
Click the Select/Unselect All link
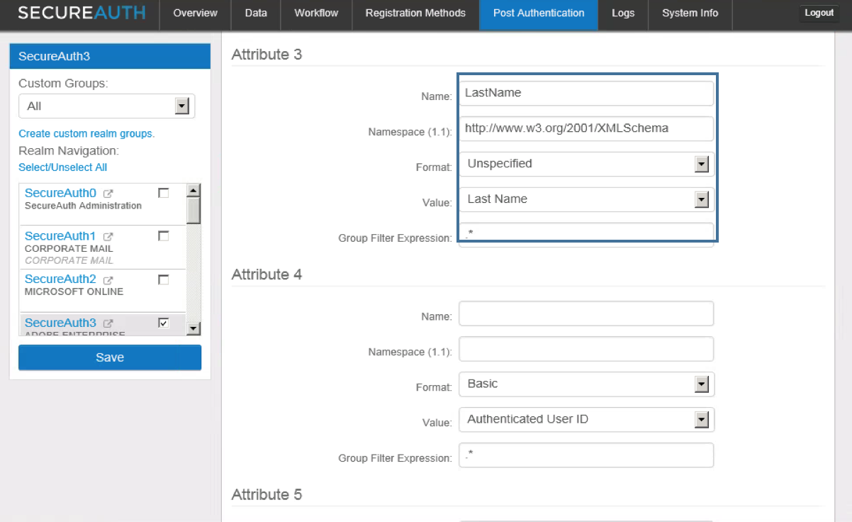coord(62,167)
